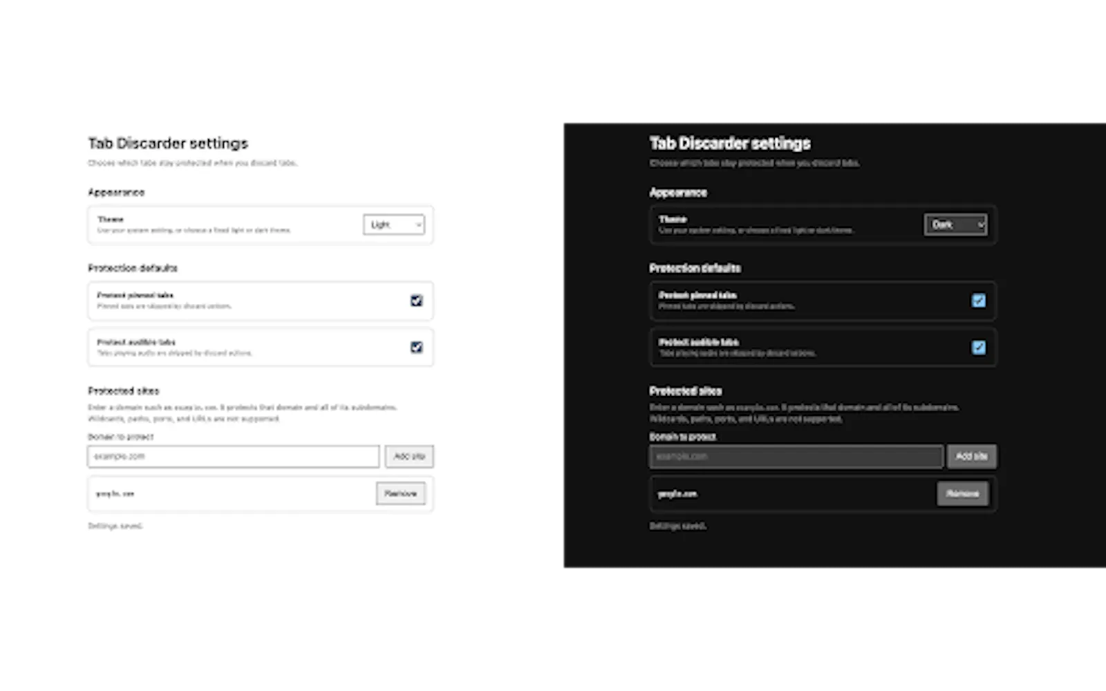This screenshot has height=691, width=1106.
Task: Toggle Protect pinned tabs checkbox in dark panel
Action: [979, 301]
